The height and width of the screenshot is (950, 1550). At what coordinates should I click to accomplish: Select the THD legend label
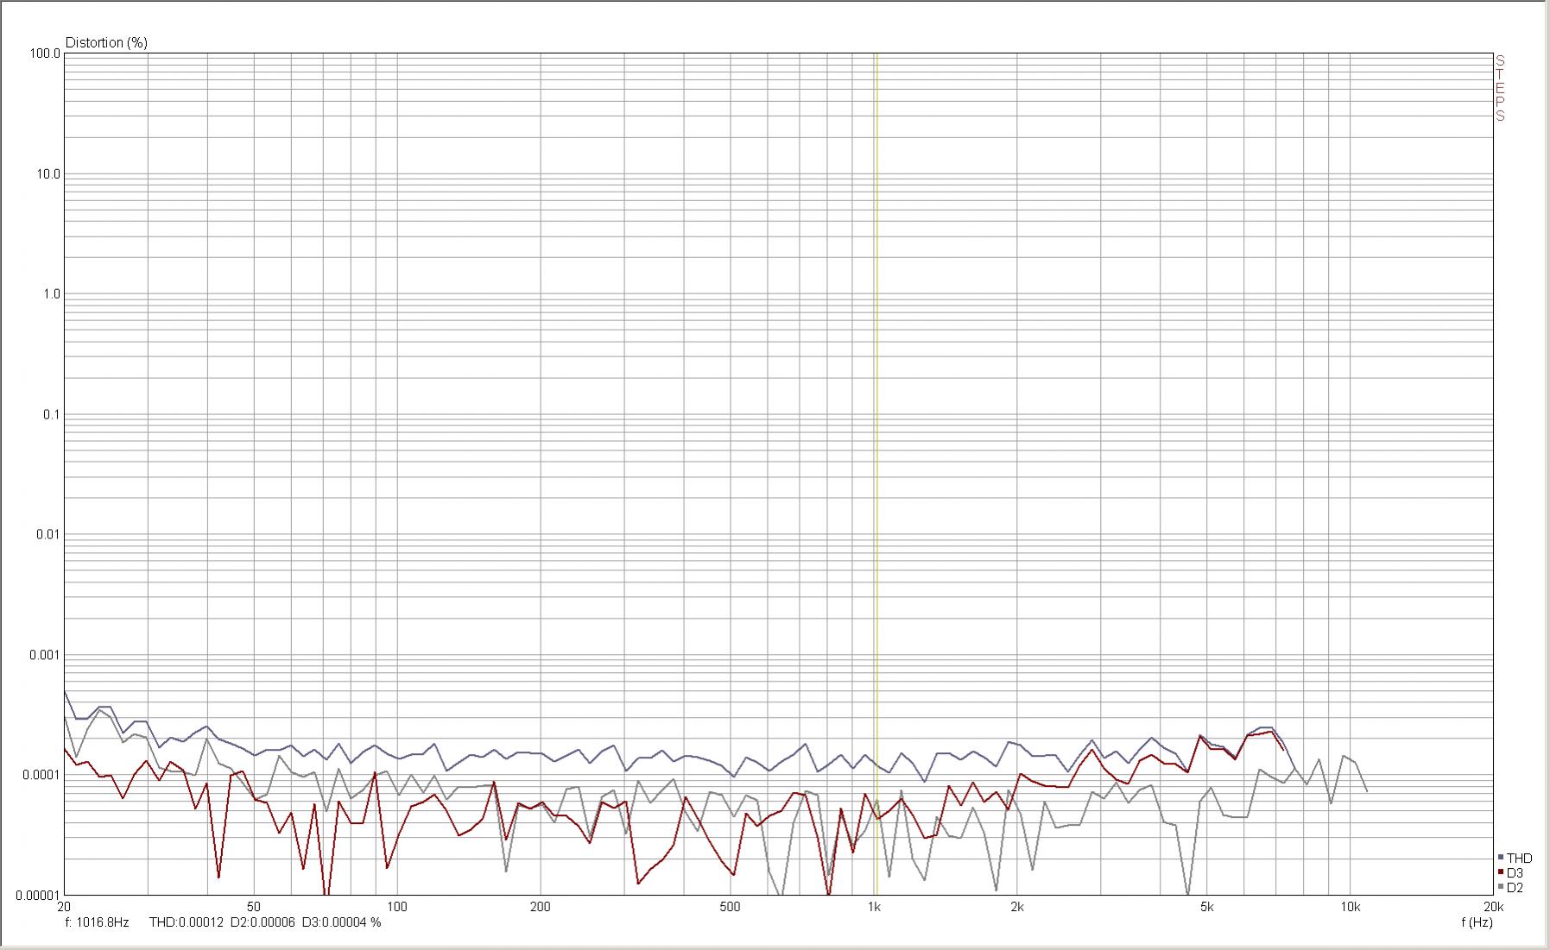(x=1519, y=858)
